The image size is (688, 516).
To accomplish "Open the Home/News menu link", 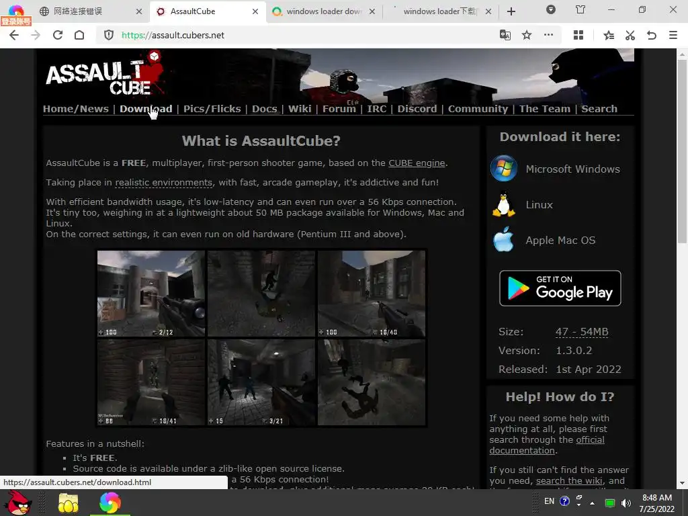I will tap(75, 109).
